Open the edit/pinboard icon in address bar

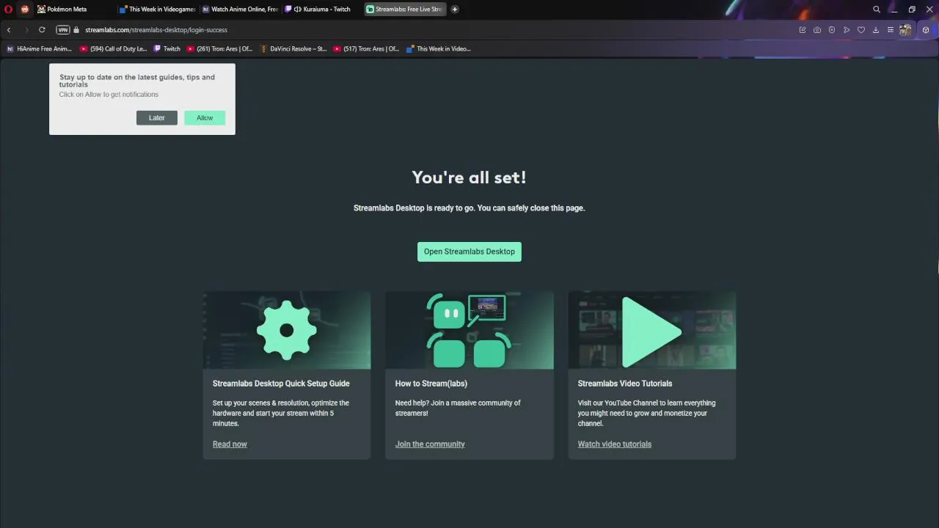pyautogui.click(x=803, y=30)
